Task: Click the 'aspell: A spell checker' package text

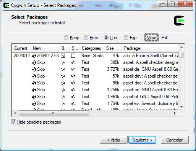Action: [x=151, y=62]
